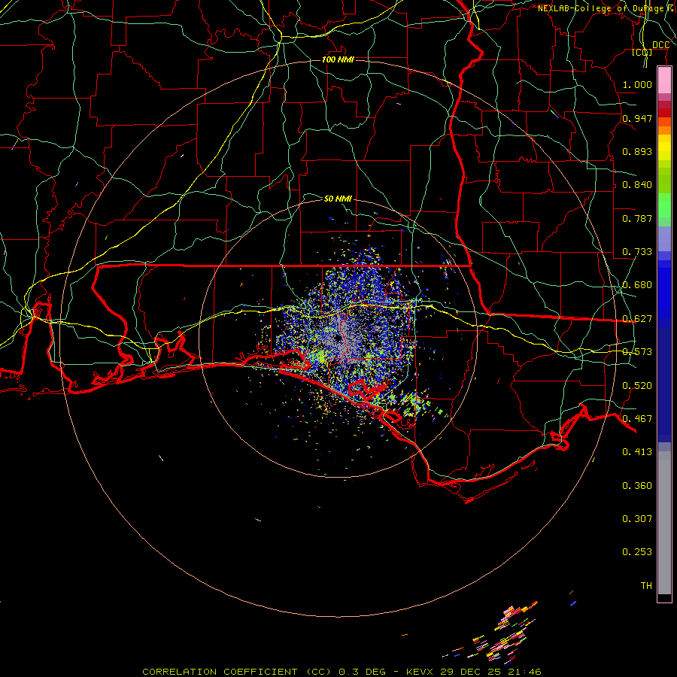Click the DCC label above the color bar
This screenshot has width=677, height=677.
click(660, 45)
